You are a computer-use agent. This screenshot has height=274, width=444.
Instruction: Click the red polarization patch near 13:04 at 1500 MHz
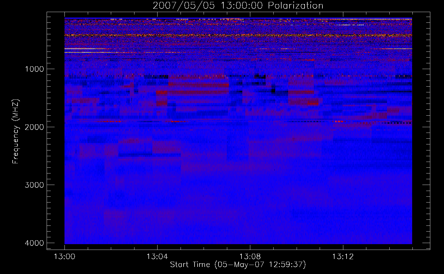[x=162, y=93]
